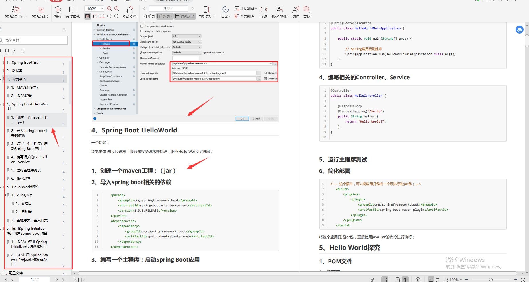Screen dimensions: 529x282
Task: Click 全文翻译 full text translation
Action: 244,16
